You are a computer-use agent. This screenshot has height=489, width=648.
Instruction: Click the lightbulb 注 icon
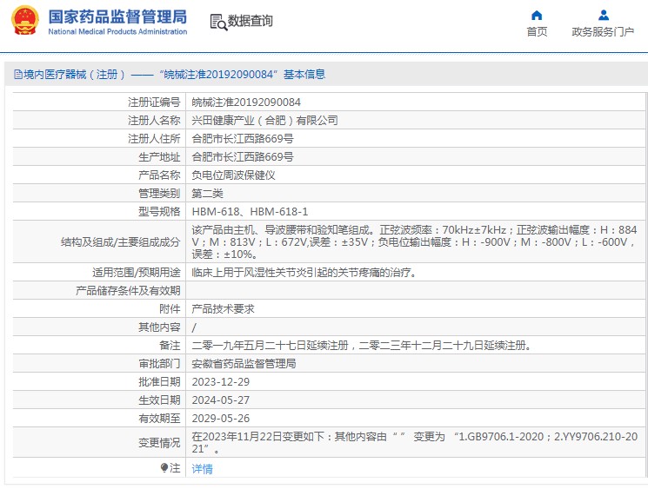(164, 467)
